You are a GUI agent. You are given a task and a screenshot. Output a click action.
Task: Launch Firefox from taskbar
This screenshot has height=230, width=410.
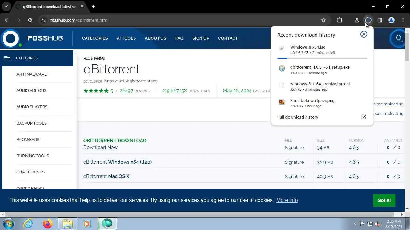[x=47, y=224]
